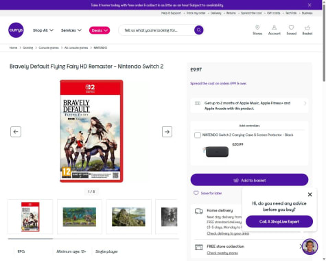Open Spread the cost on orders link

[x=218, y=83]
